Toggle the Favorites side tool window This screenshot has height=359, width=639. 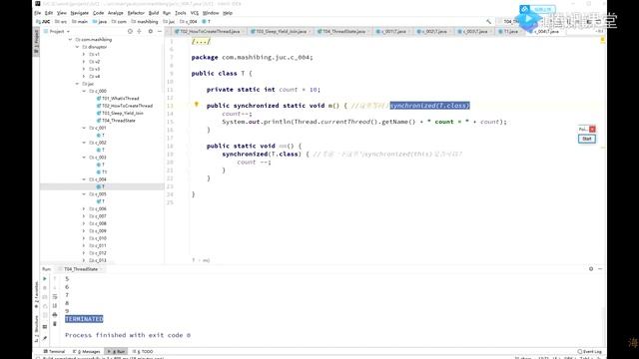coord(36,295)
